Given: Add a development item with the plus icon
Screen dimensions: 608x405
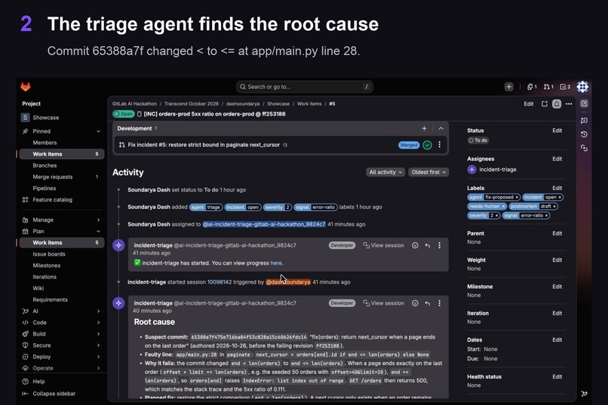Looking at the screenshot, I should [x=424, y=128].
